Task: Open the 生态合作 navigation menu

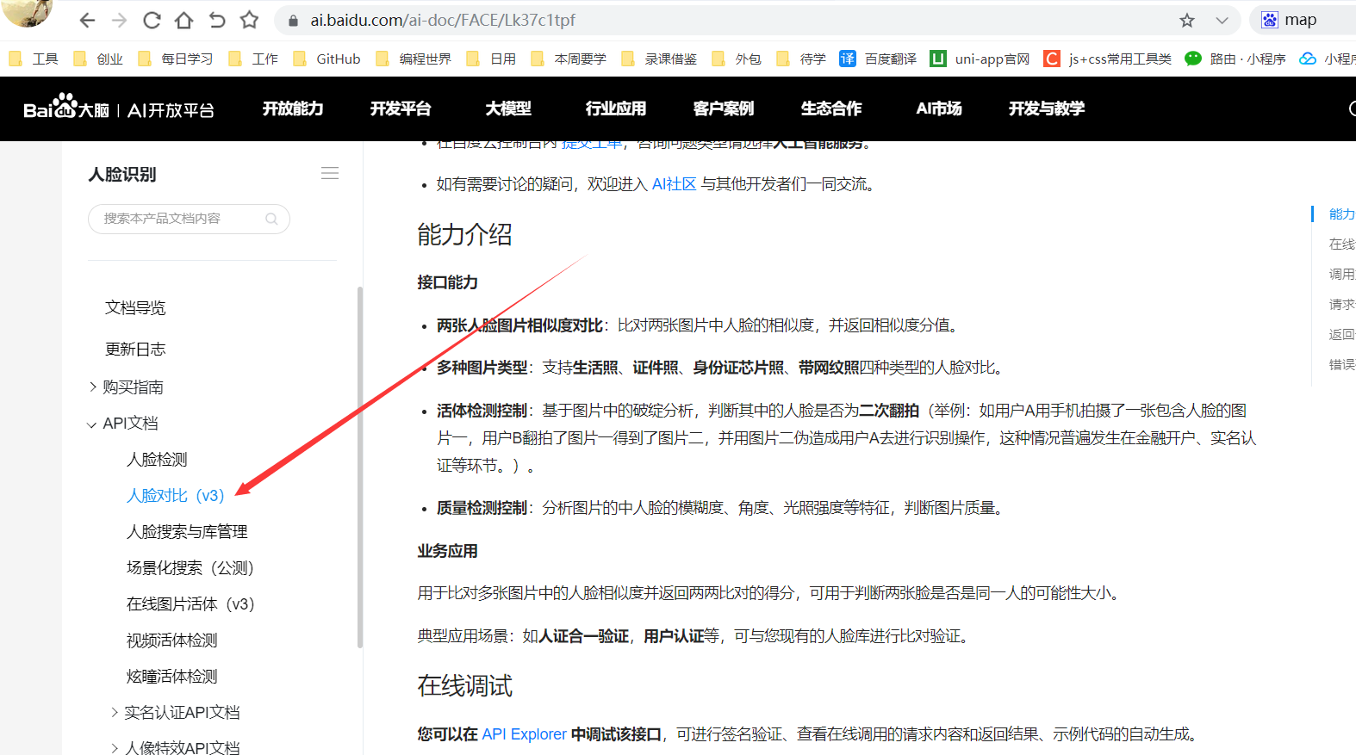Action: coord(831,108)
